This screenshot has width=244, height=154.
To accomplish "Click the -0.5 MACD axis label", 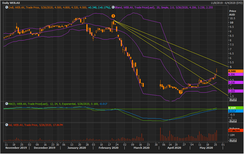I will coord(232,115).
